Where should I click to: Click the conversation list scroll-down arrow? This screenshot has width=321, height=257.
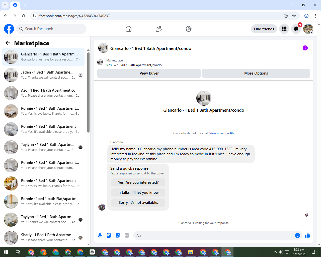(88, 245)
